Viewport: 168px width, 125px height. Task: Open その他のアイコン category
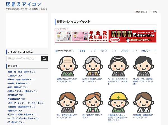click(16, 122)
